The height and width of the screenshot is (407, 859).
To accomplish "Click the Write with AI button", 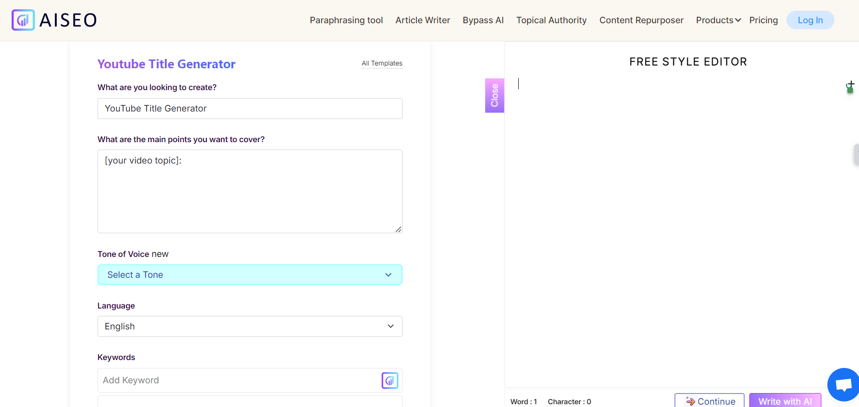I will coord(785,401).
